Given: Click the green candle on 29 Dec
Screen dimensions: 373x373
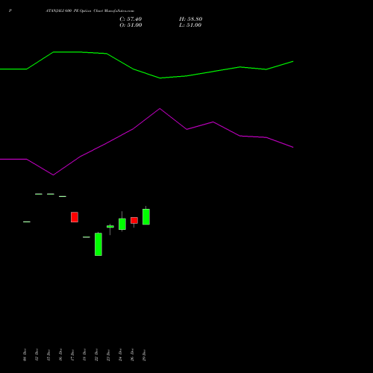Looking at the screenshot, I should click(146, 216).
